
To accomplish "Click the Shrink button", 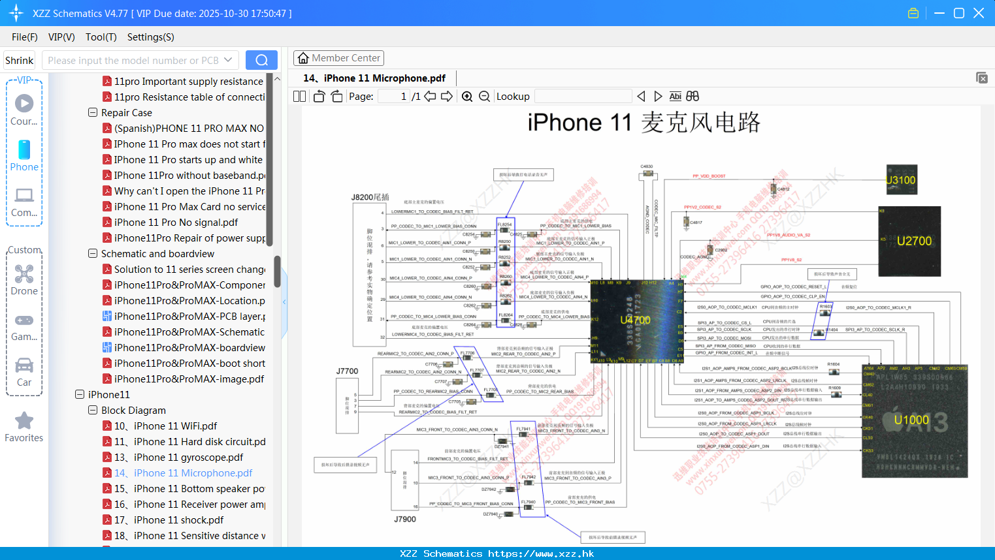I will (x=19, y=60).
